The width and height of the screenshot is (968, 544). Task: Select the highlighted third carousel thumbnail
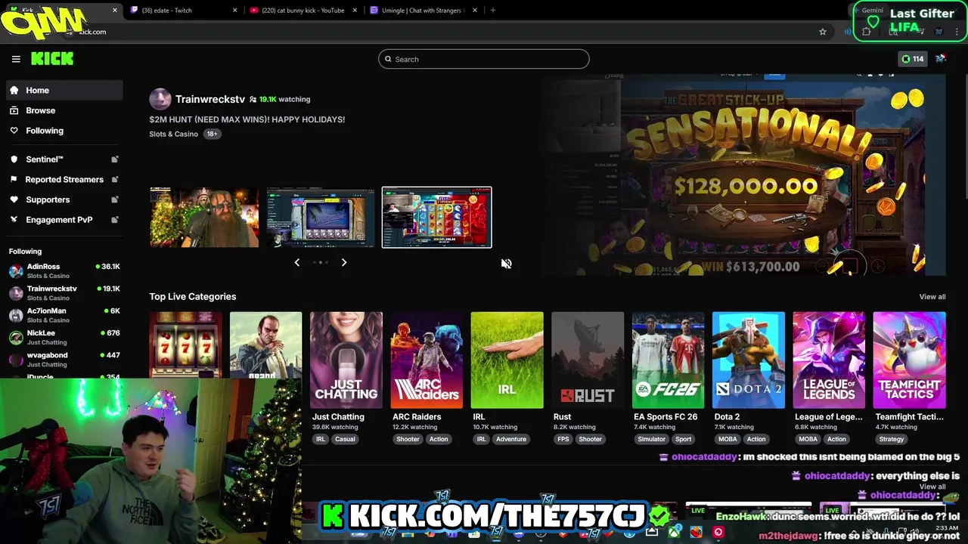click(x=436, y=218)
